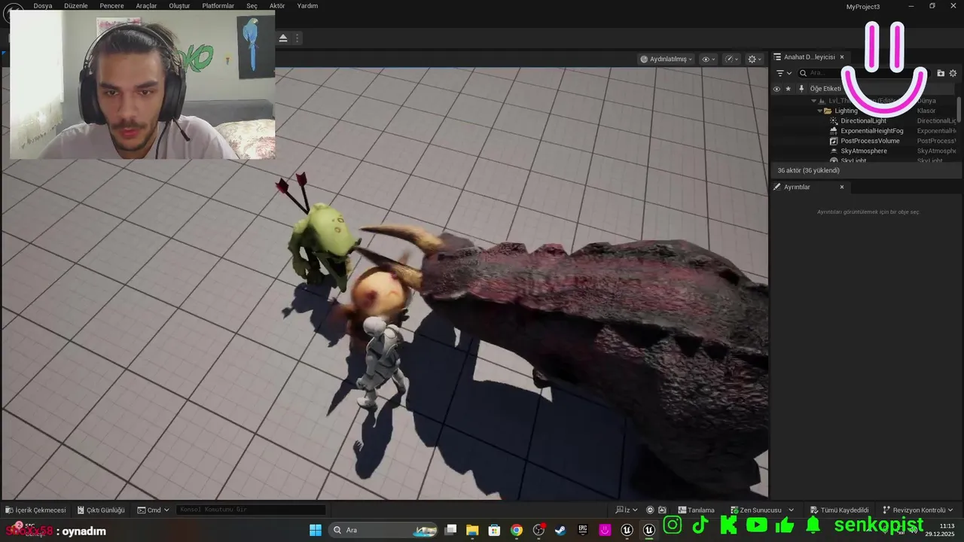Click the Zen Sunucusu status button
This screenshot has height=542, width=964.
pyautogui.click(x=755, y=510)
